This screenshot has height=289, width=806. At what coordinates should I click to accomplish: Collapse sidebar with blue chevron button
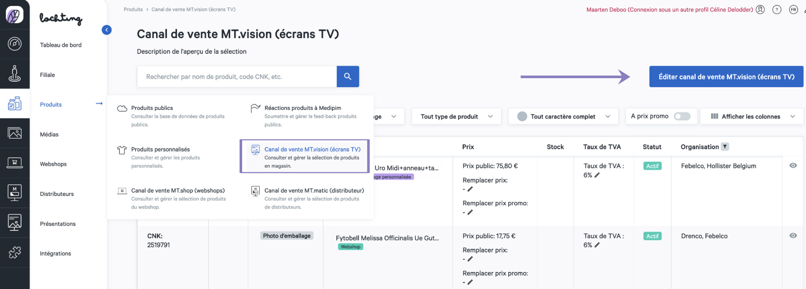point(107,30)
